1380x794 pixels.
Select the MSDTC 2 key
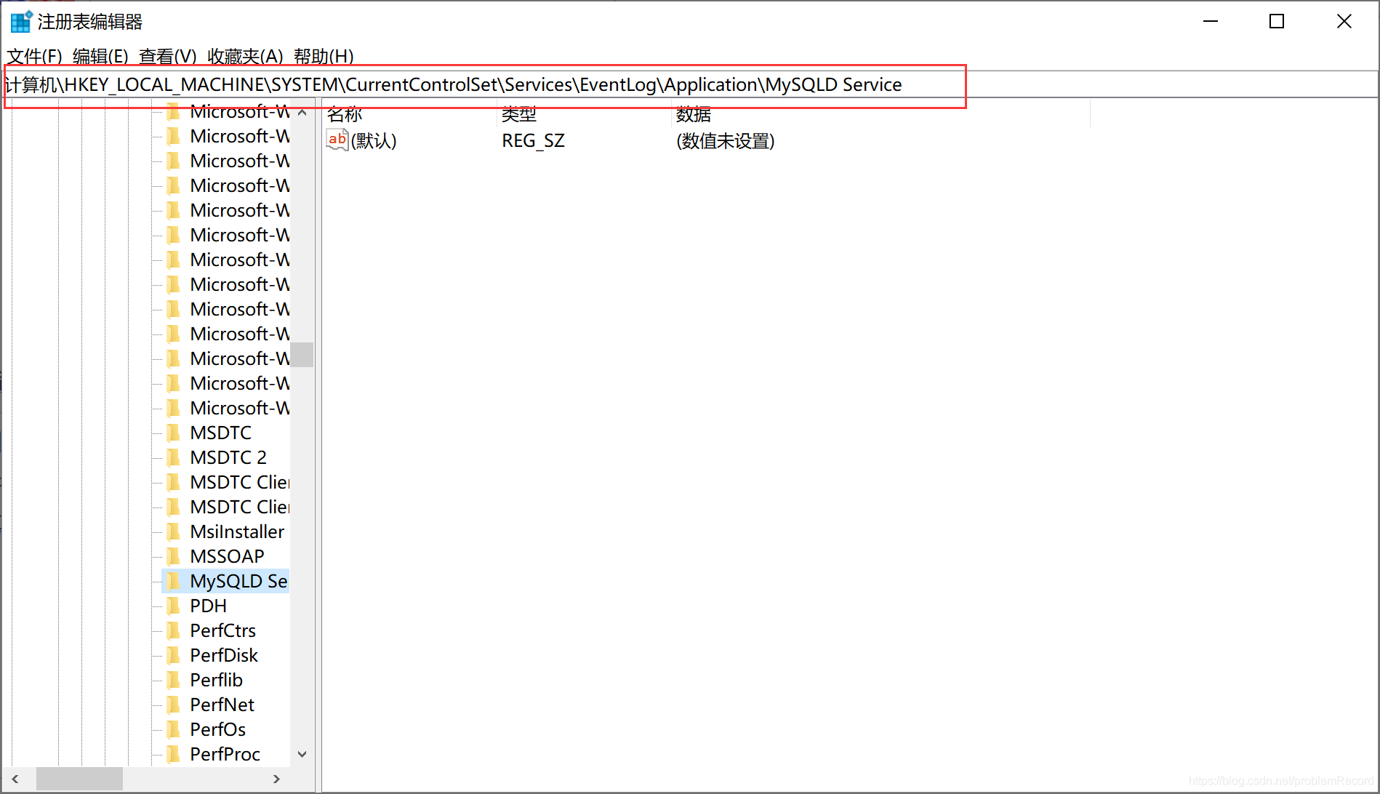pyautogui.click(x=228, y=458)
